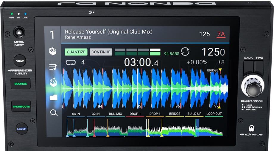This screenshot has height=151, width=274.
Task: Tap the track overview playhead position
Action: [x=147, y=128]
